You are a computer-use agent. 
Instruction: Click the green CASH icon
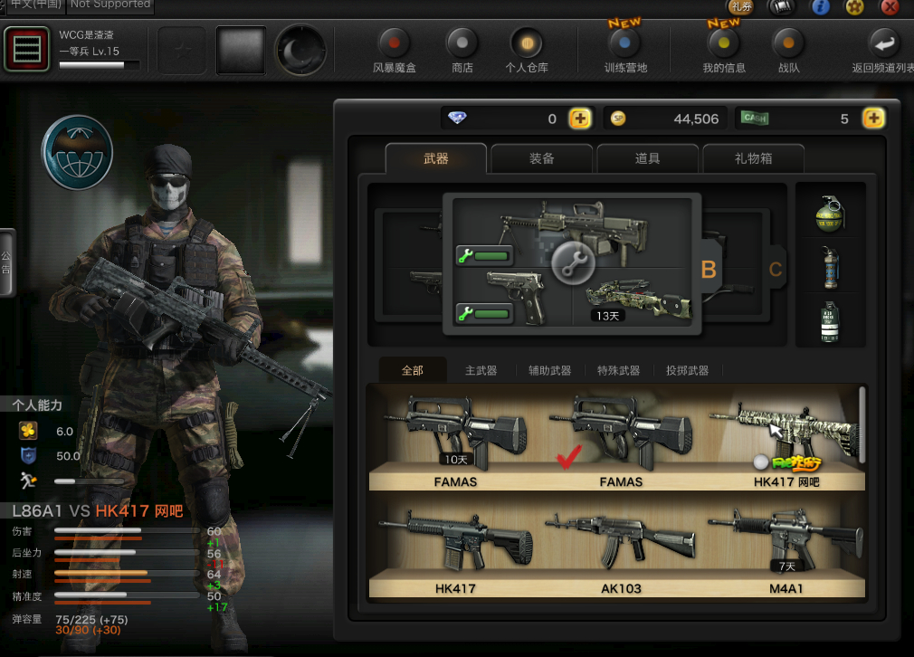coord(755,119)
